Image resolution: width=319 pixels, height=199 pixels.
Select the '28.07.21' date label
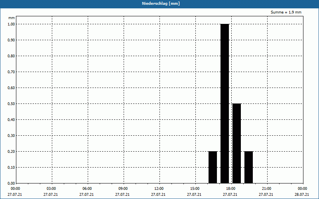click(302, 195)
